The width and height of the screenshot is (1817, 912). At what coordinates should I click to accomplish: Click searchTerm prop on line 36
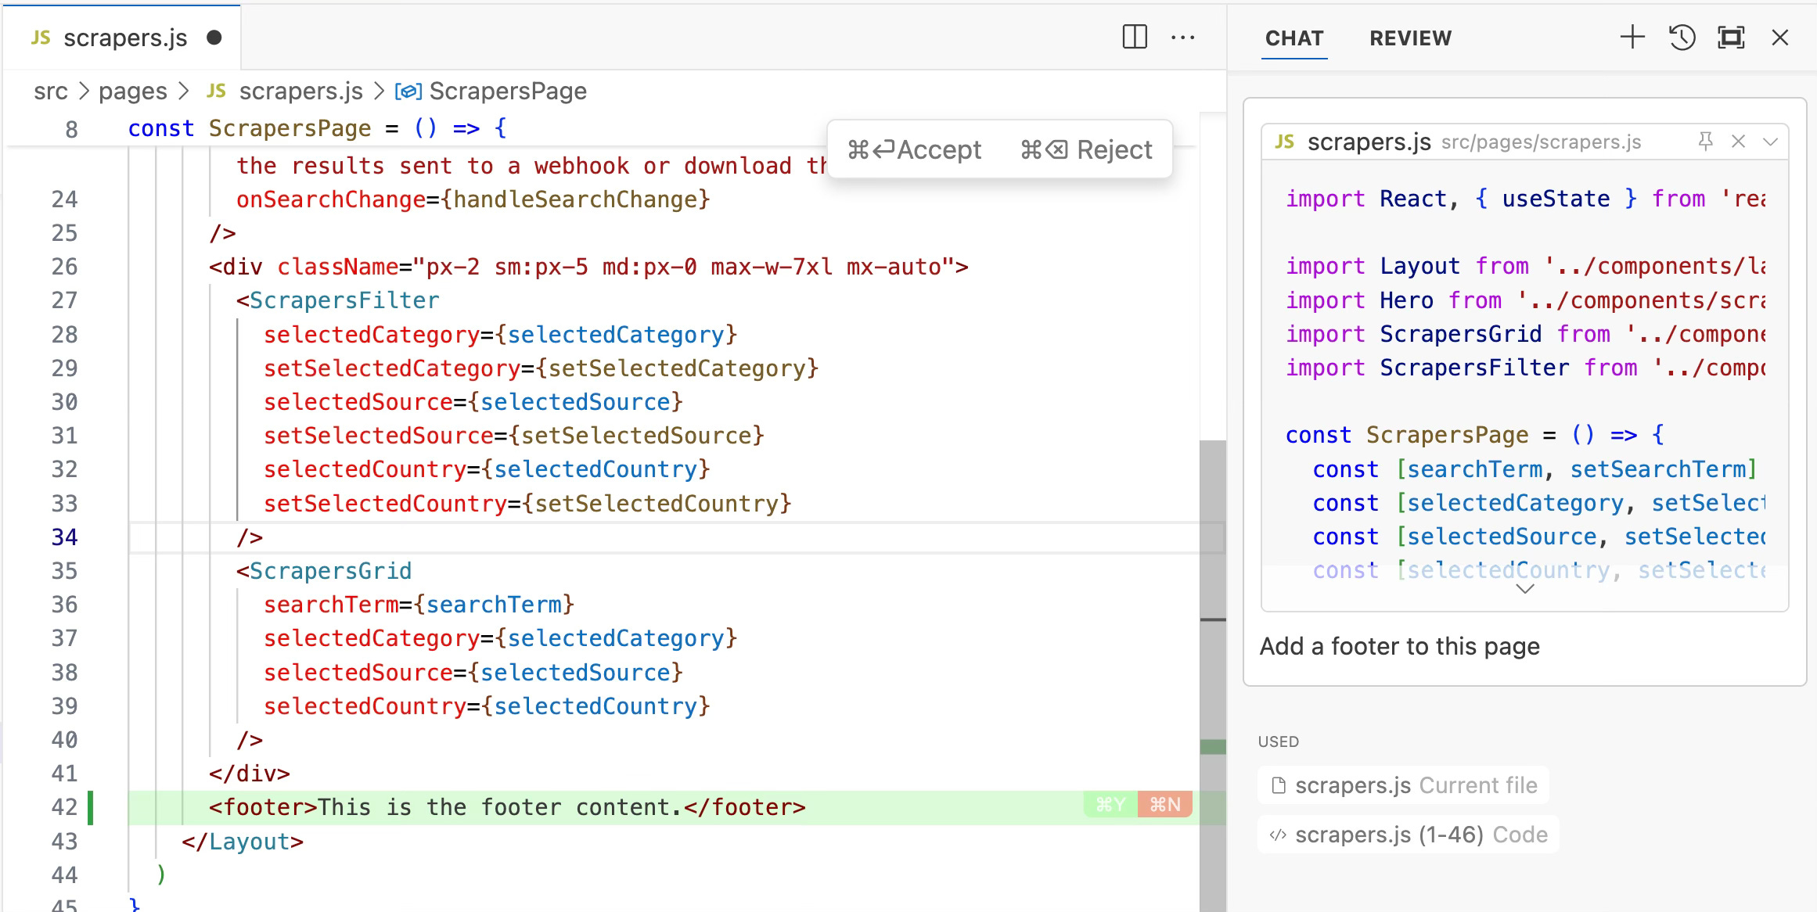point(331,605)
